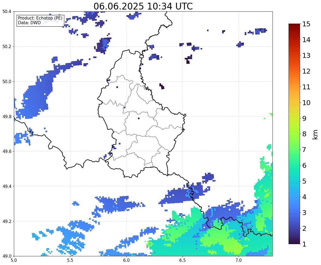Click the dark red top of the colorbar
This screenshot has width=321, height=265.
coord(294,26)
